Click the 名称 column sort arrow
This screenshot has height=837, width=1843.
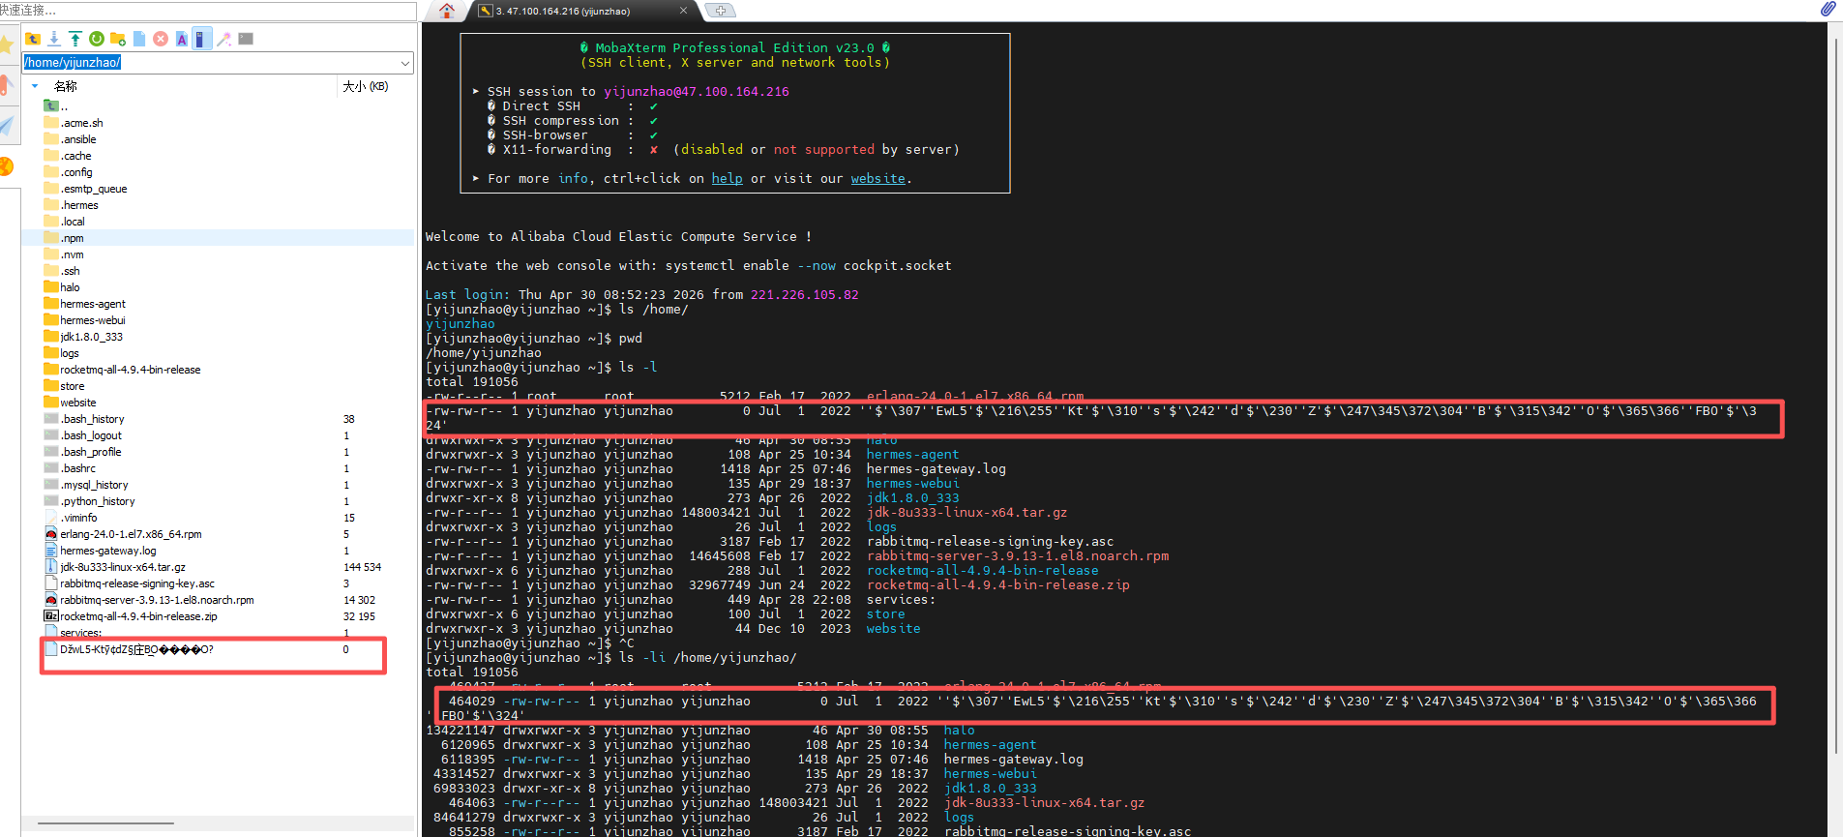pos(35,86)
